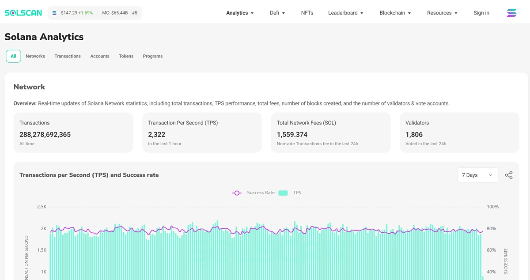Screen dimensions: 530x280
Task: Switch to the Transactions tab
Action: tap(68, 56)
